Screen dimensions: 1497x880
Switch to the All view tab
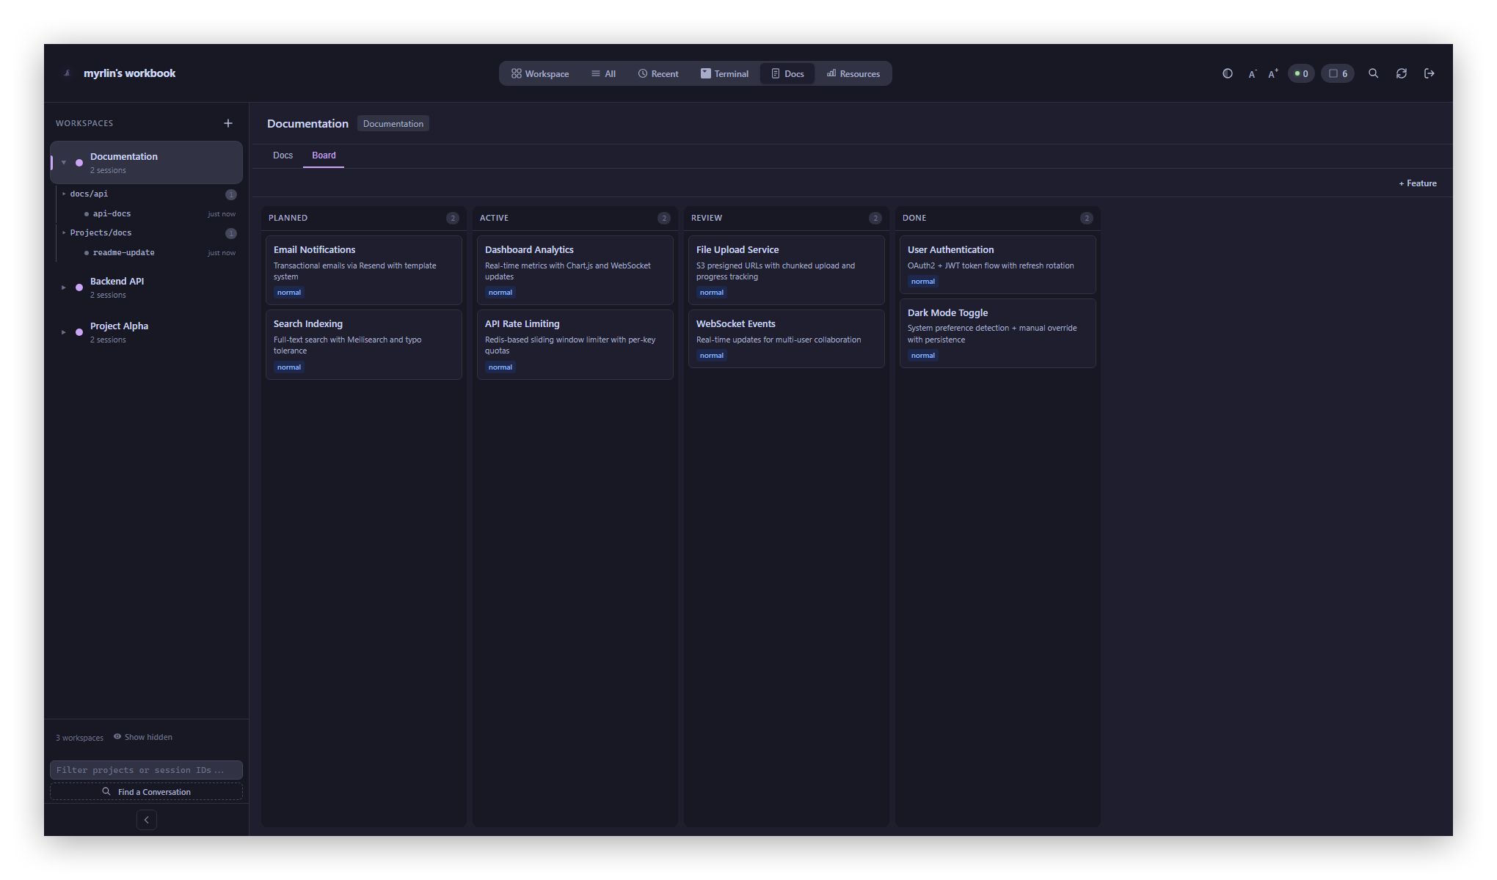(x=603, y=73)
